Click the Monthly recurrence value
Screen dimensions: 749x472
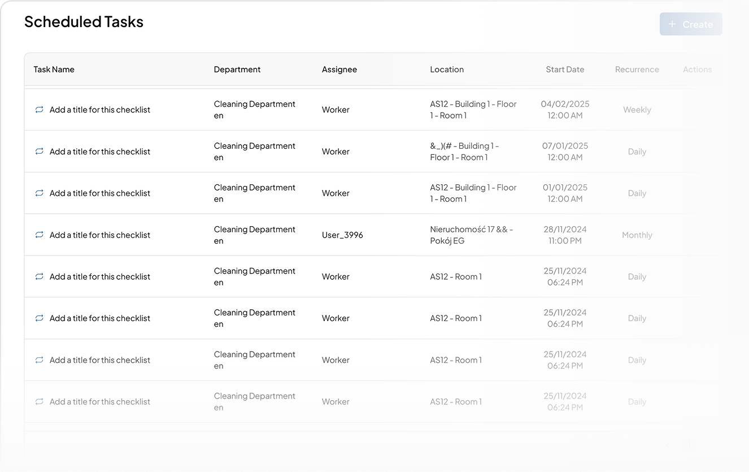coord(637,235)
